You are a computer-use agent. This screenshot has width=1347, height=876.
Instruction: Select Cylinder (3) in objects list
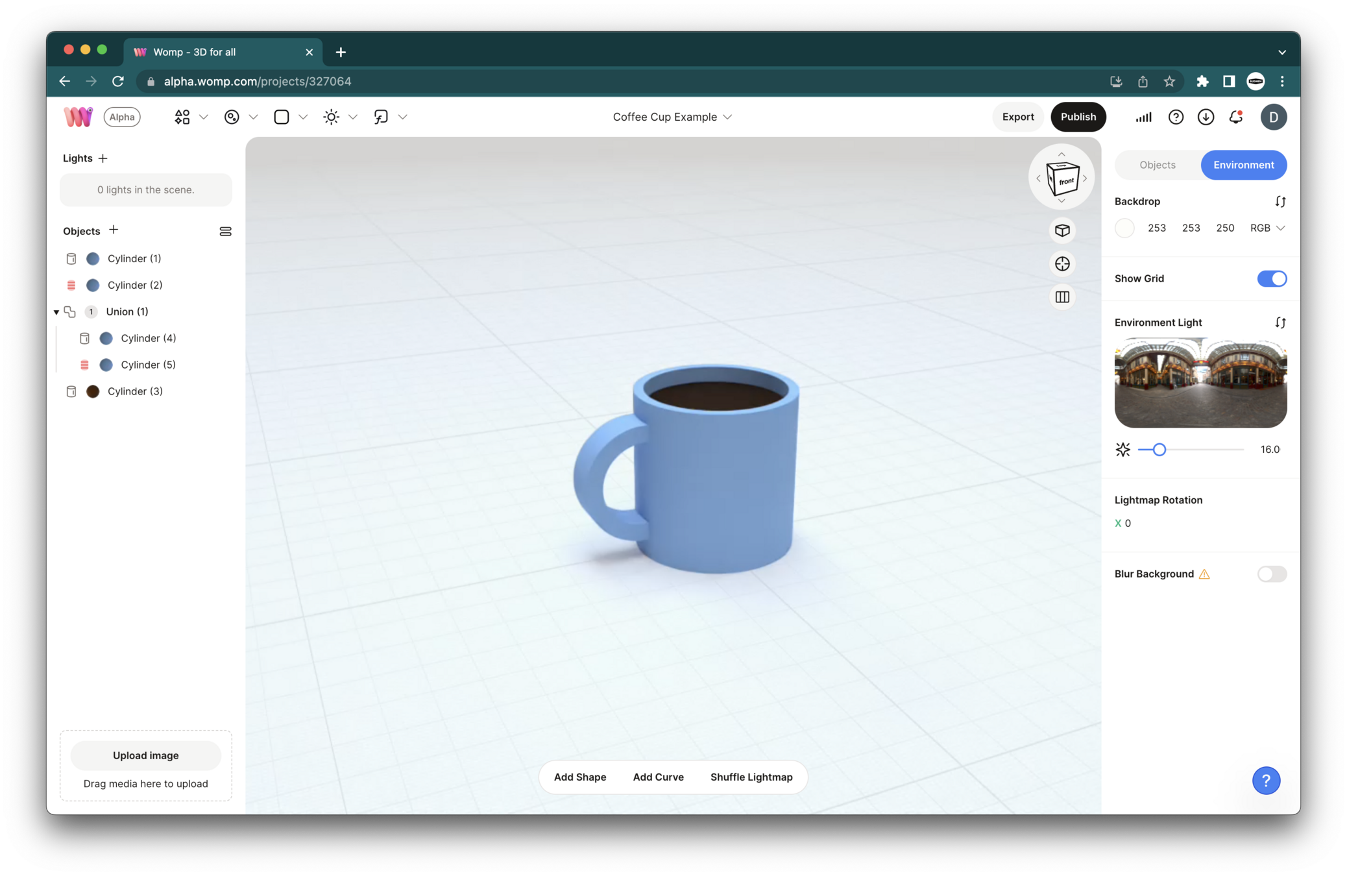tap(135, 391)
